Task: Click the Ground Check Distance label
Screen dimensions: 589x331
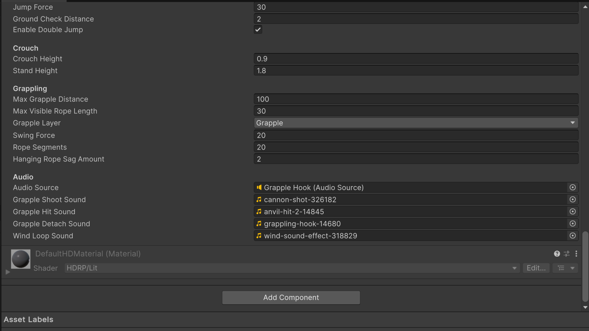Action: [x=53, y=19]
